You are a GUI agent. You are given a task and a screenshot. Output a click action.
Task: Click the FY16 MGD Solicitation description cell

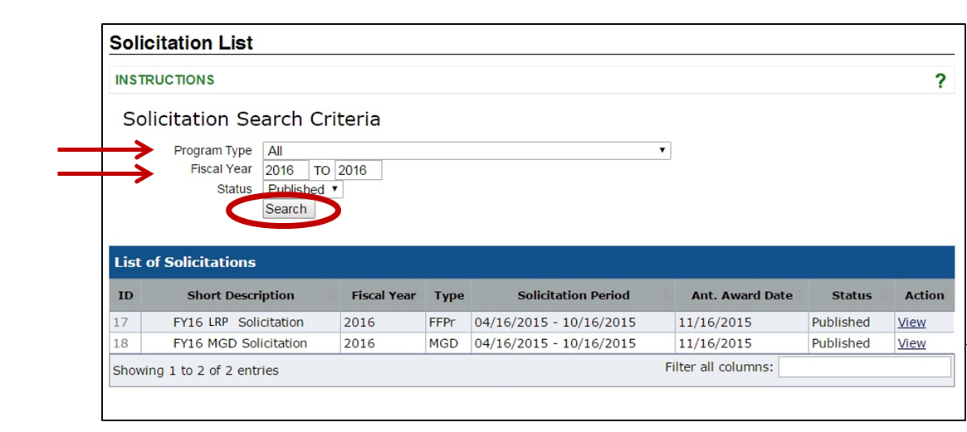240,343
